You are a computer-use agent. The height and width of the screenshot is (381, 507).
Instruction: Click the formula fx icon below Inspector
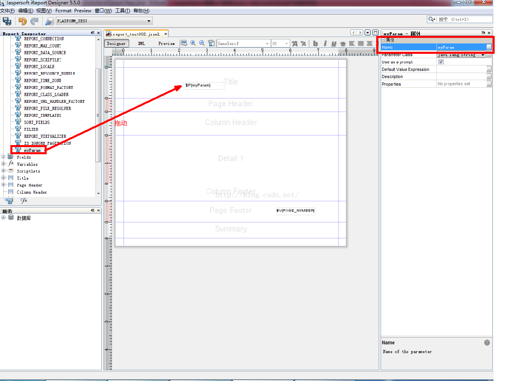point(24,200)
